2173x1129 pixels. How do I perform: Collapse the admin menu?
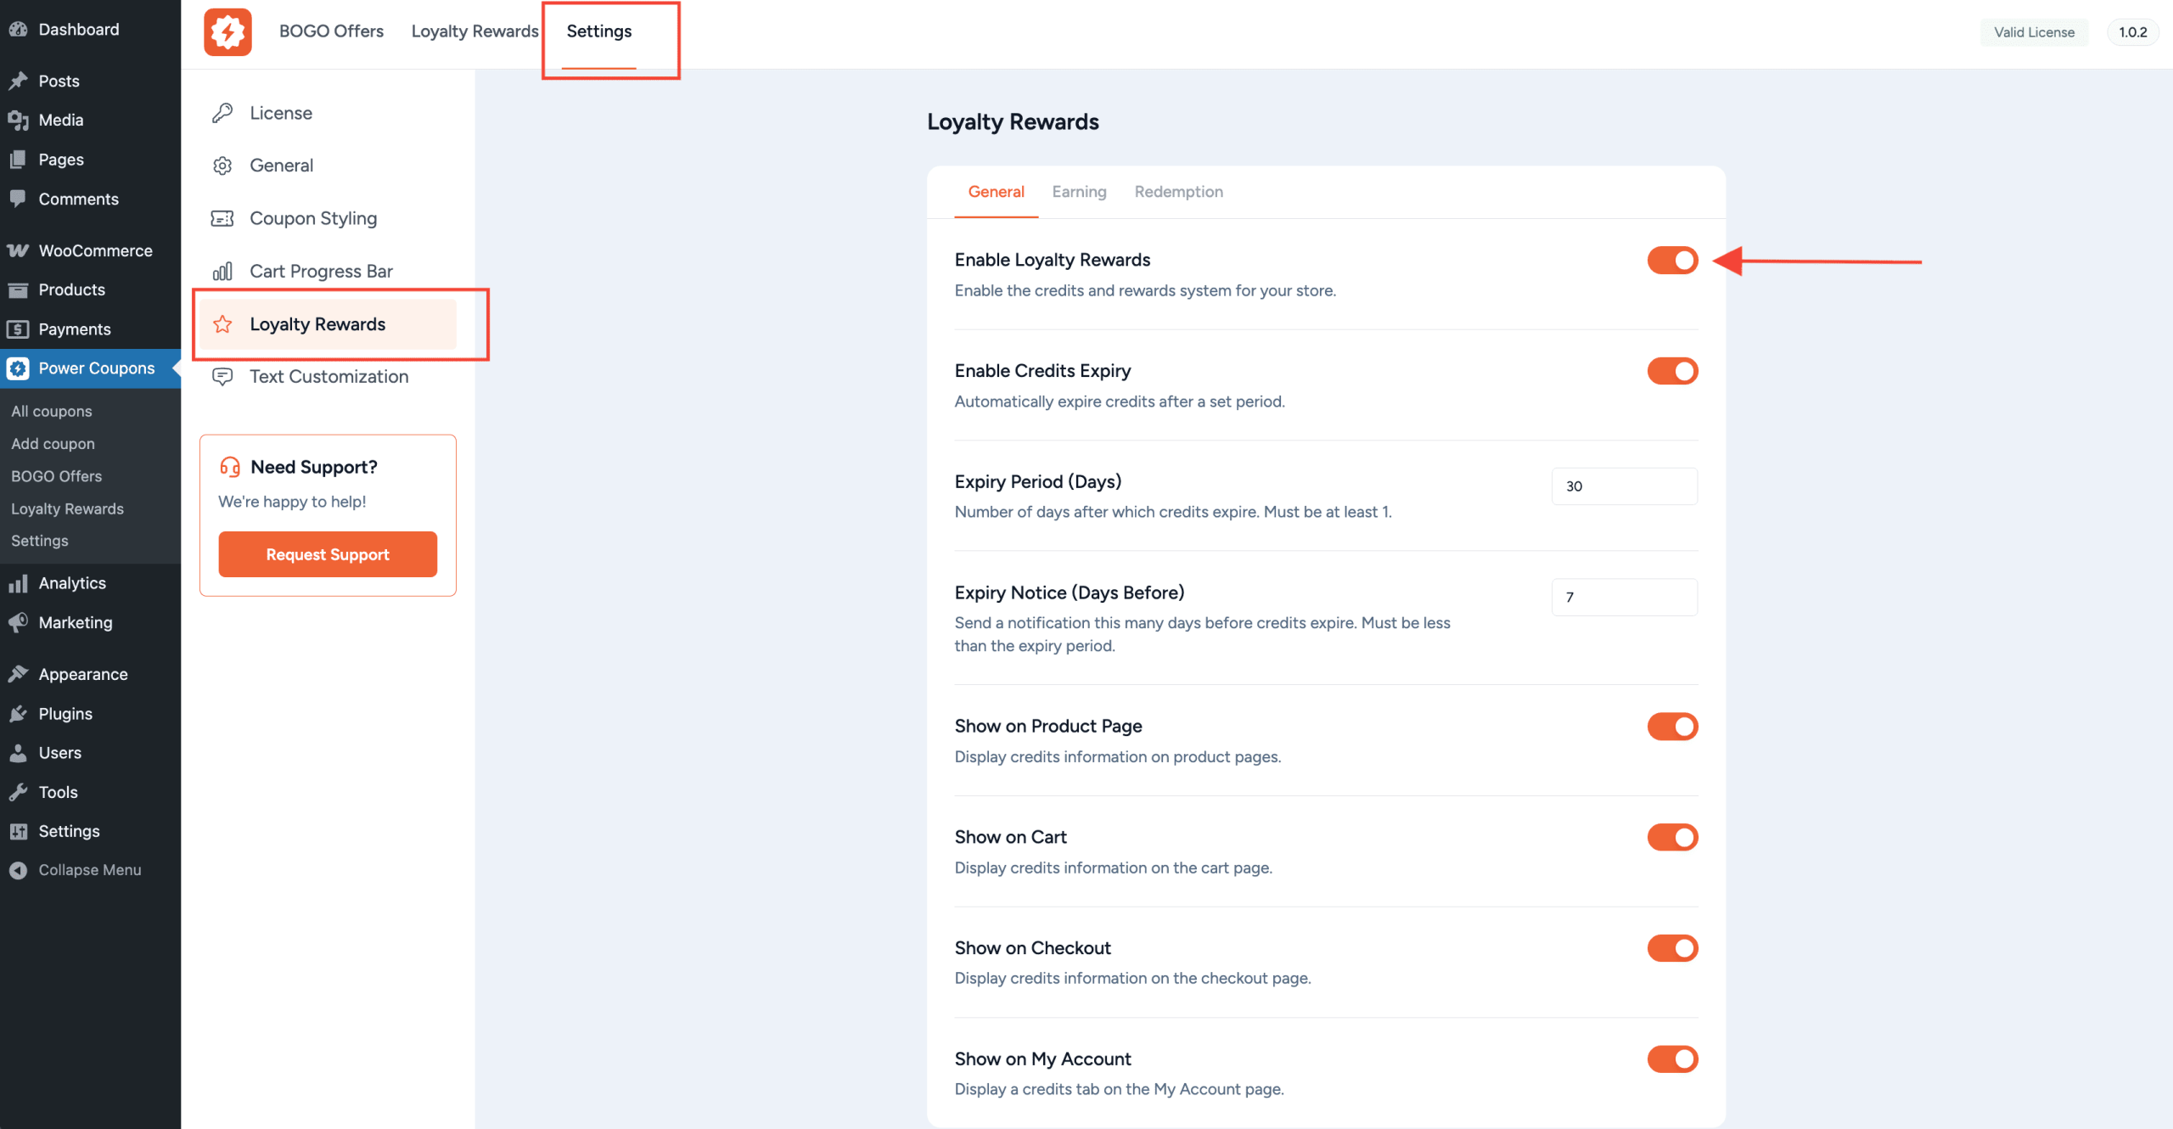[89, 869]
